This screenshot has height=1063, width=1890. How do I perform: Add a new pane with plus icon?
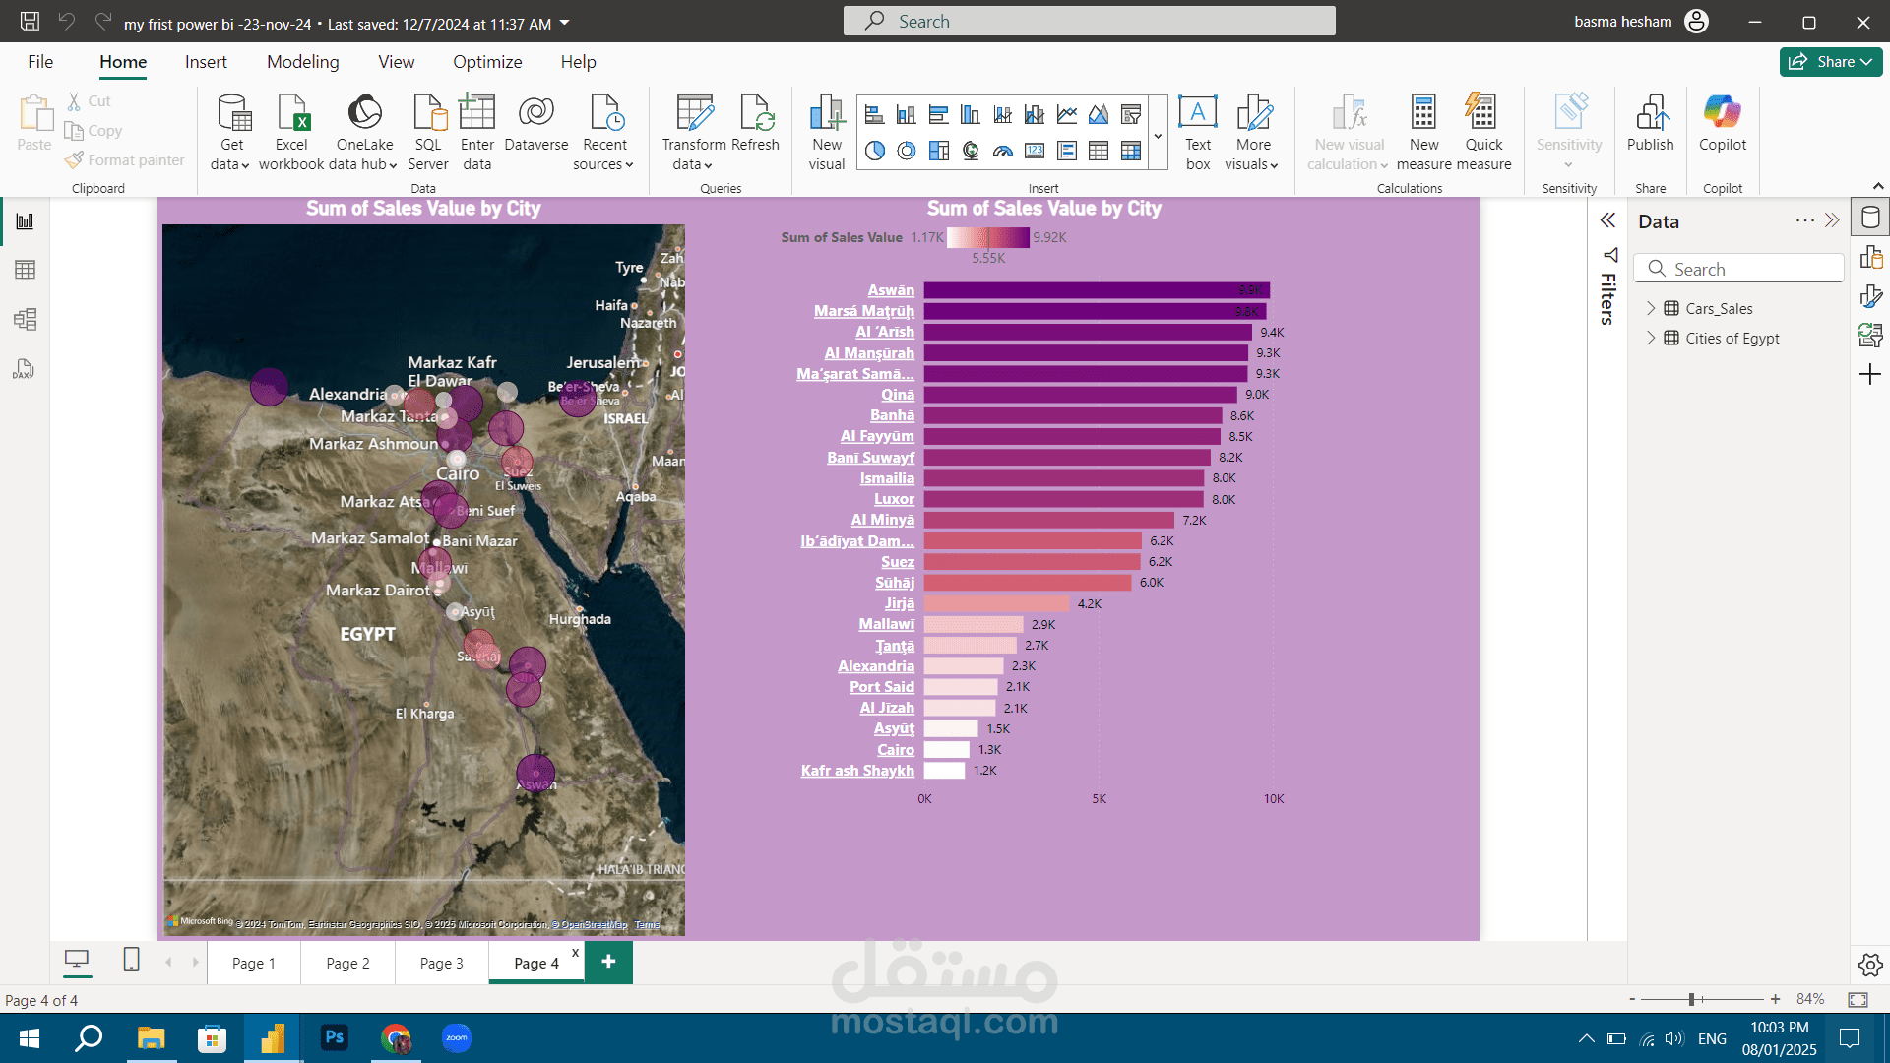pyautogui.click(x=1870, y=374)
